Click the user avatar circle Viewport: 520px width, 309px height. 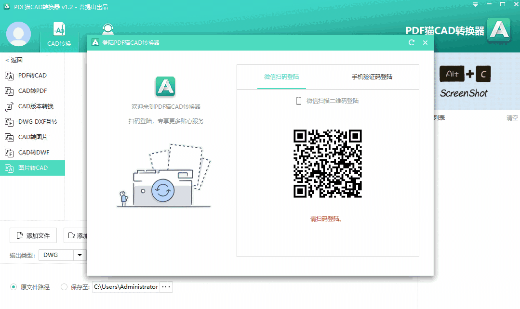[x=18, y=34]
